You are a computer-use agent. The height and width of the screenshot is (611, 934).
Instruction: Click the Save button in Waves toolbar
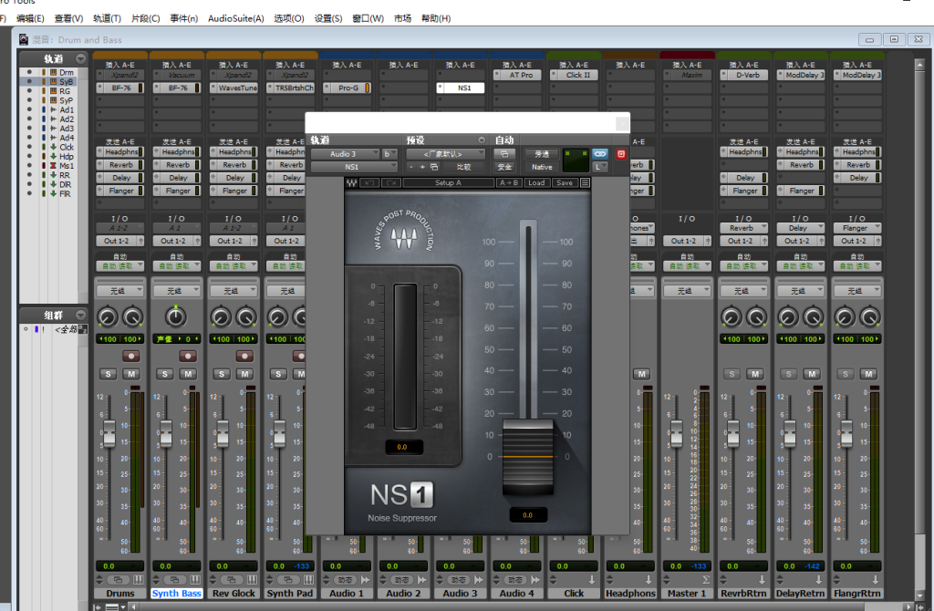point(565,182)
